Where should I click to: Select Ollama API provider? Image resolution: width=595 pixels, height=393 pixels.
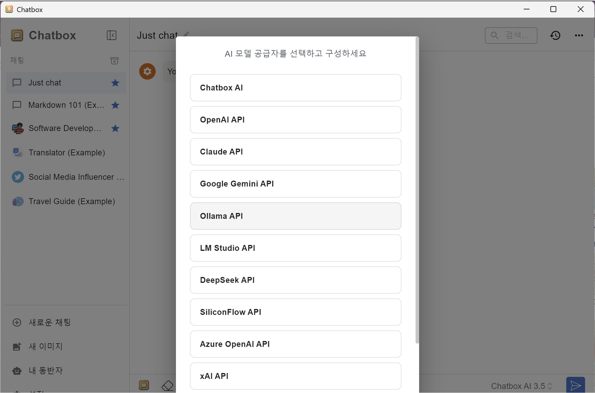pyautogui.click(x=295, y=216)
